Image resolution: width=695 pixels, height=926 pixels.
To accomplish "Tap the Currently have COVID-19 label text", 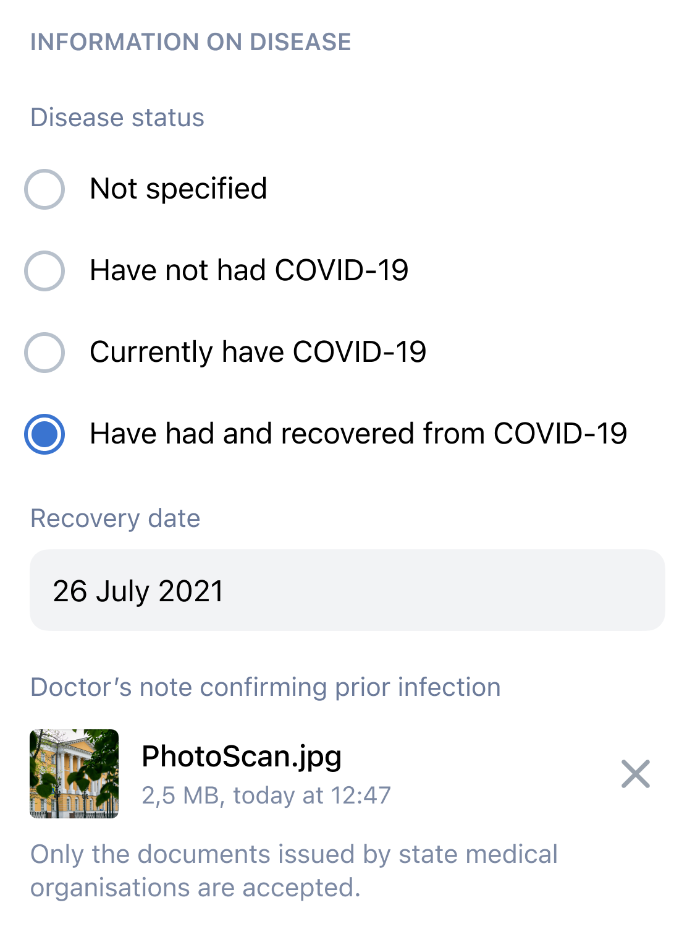I will (258, 352).
